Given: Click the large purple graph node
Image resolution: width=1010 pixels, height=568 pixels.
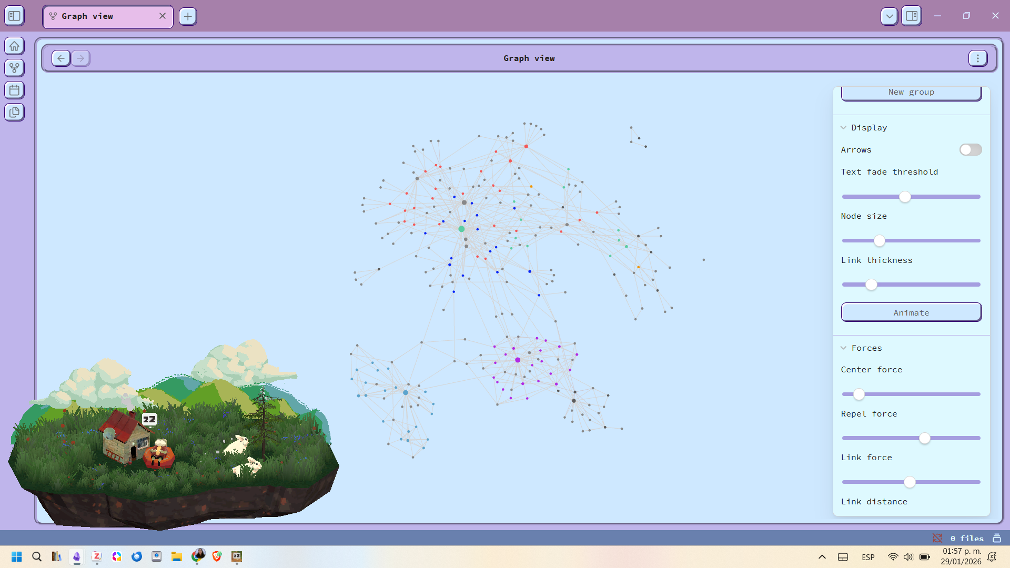Looking at the screenshot, I should click(x=518, y=360).
